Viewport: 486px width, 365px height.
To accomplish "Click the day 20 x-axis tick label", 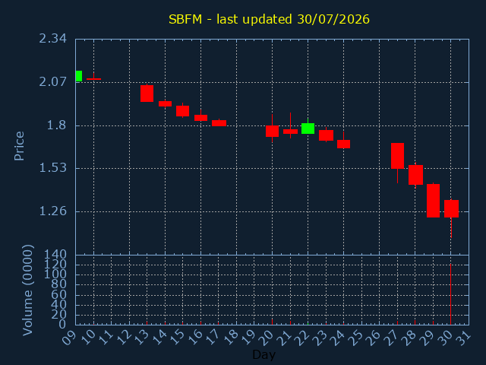I will pyautogui.click(x=266, y=337).
